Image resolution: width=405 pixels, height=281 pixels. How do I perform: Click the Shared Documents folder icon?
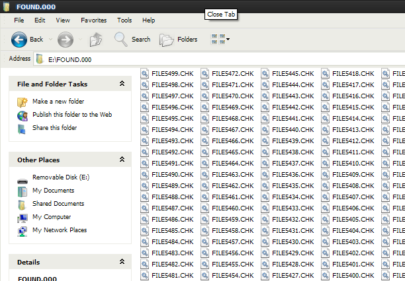click(x=22, y=205)
